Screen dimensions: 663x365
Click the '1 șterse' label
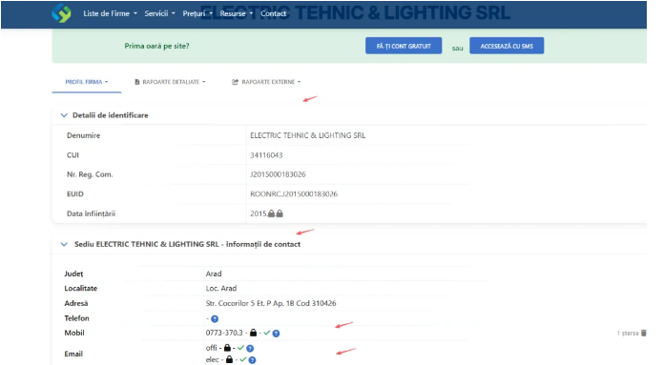628,334
